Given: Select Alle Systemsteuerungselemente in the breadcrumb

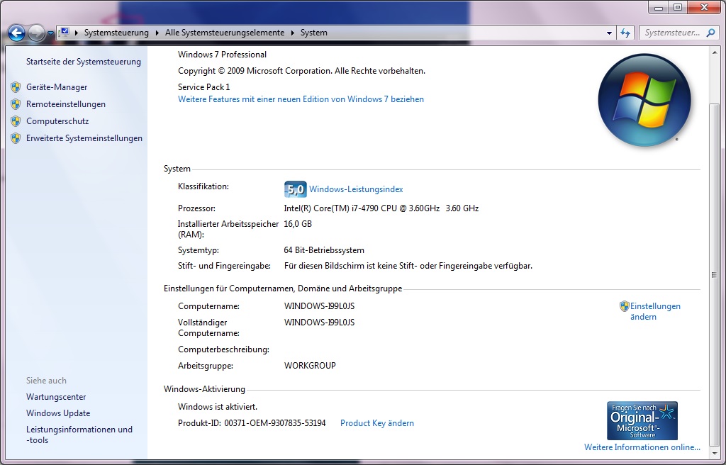Looking at the screenshot, I should coord(225,33).
